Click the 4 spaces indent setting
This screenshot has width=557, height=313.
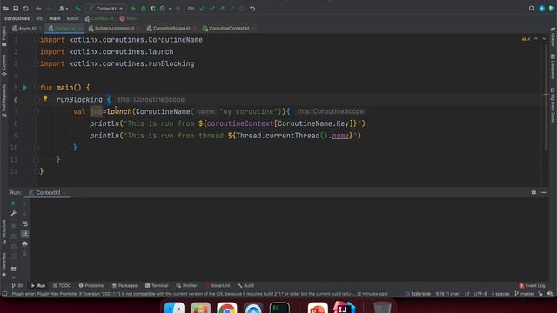[x=500, y=294]
